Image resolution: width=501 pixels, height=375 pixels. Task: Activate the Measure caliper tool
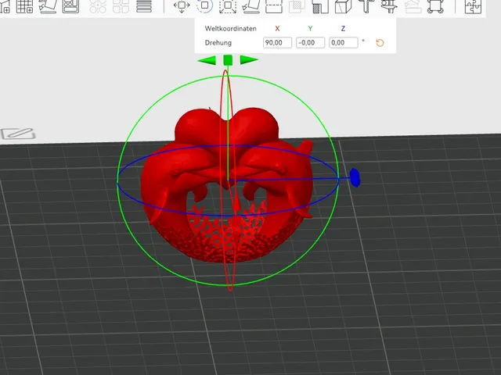point(389,6)
